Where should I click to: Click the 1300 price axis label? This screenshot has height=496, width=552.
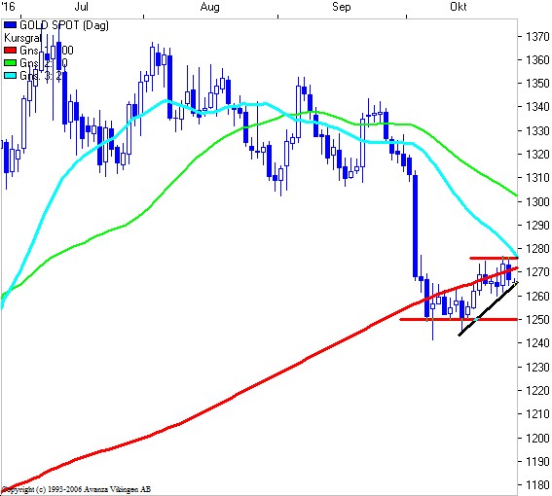pos(537,201)
